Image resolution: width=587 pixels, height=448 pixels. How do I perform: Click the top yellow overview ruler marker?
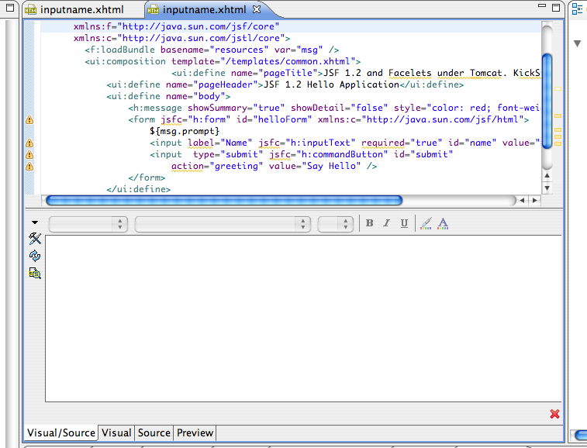pos(558,88)
